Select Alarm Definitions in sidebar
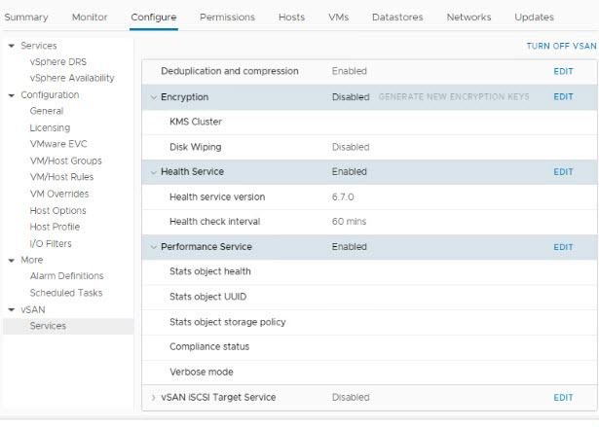 [66, 276]
